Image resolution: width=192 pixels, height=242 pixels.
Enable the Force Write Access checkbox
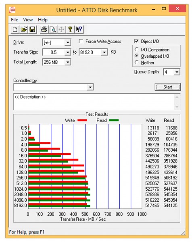coord(81,41)
